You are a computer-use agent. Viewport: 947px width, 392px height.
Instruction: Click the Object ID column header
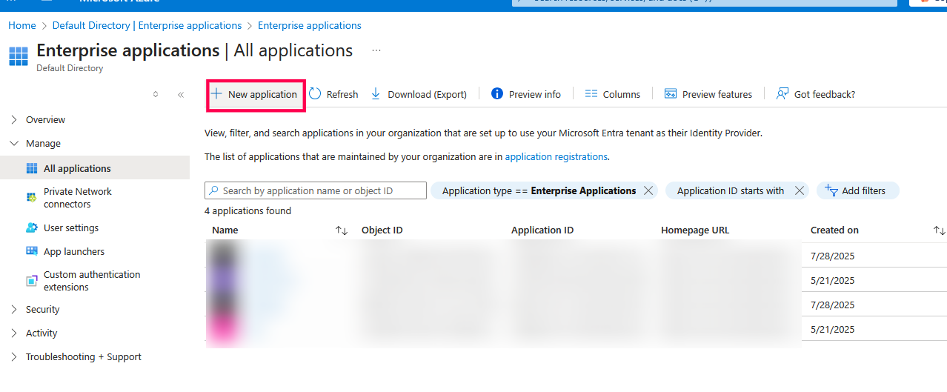(382, 230)
